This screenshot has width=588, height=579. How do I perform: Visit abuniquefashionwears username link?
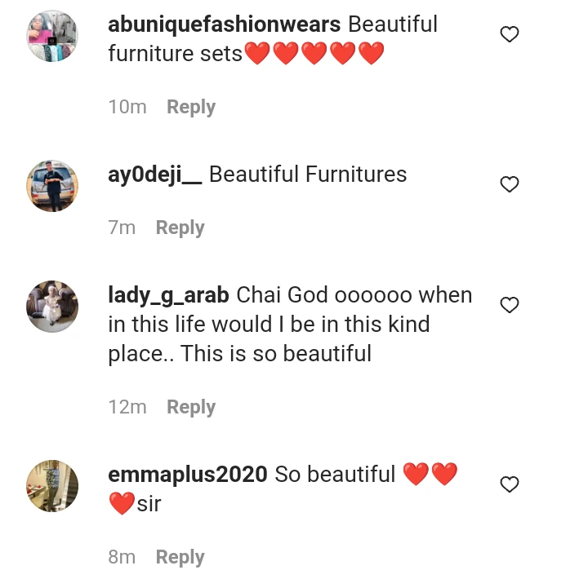pyautogui.click(x=224, y=24)
